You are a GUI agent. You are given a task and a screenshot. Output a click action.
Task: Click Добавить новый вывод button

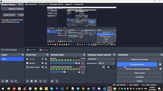click(x=12, y=9)
